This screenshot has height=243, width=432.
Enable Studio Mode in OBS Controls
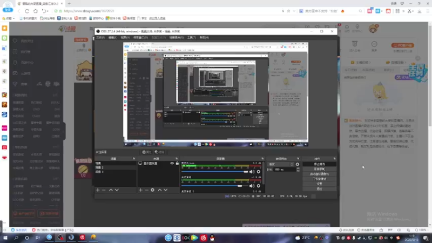coord(319,179)
